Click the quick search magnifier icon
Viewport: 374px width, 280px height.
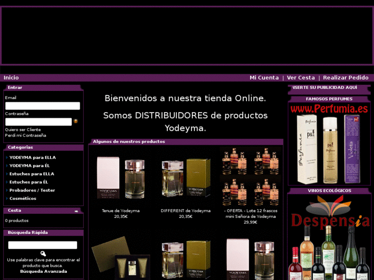pos(43,254)
